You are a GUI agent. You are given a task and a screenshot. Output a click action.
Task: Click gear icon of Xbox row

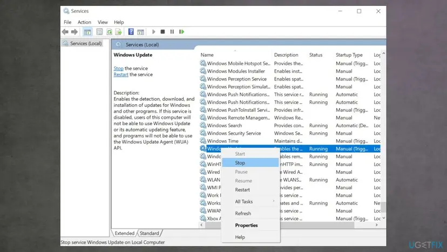point(203,218)
